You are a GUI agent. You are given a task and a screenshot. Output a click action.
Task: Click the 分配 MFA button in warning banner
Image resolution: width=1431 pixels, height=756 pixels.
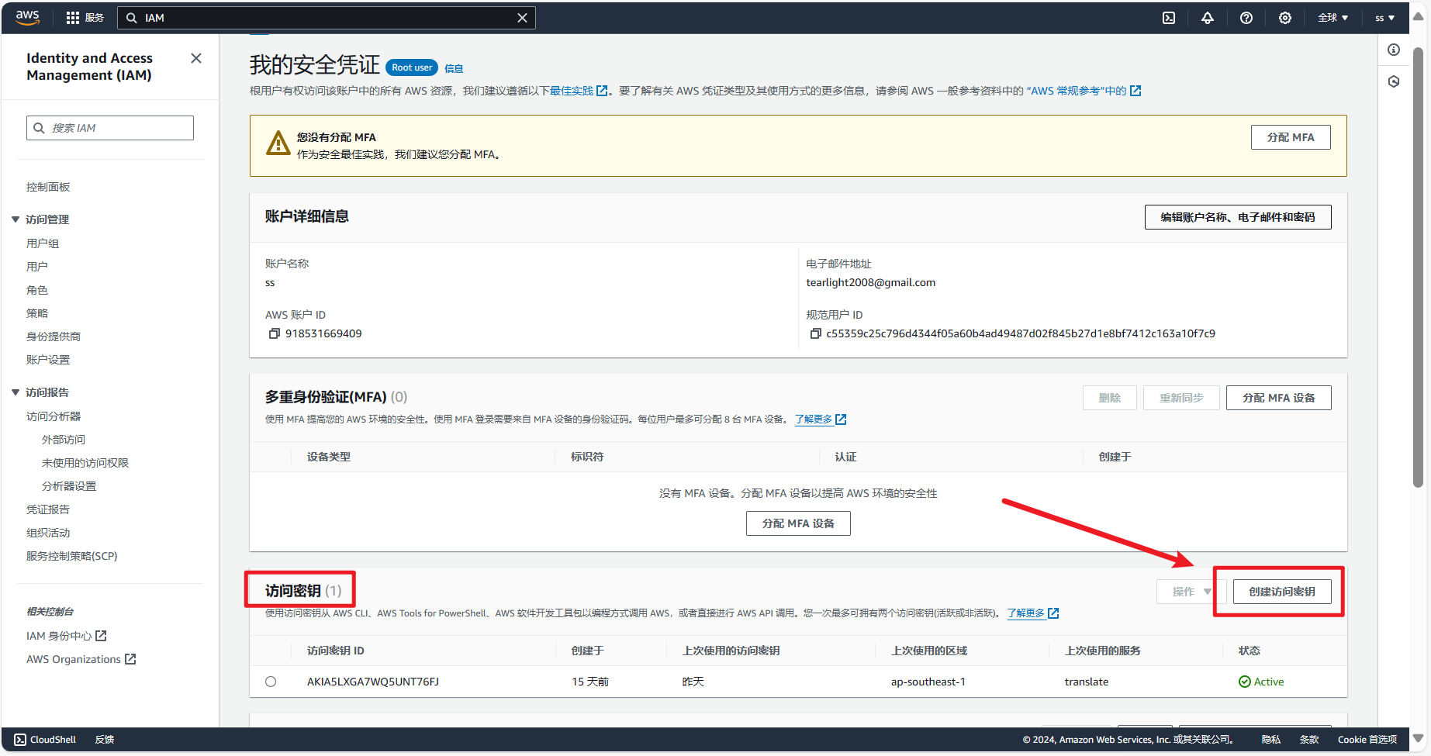click(x=1290, y=137)
